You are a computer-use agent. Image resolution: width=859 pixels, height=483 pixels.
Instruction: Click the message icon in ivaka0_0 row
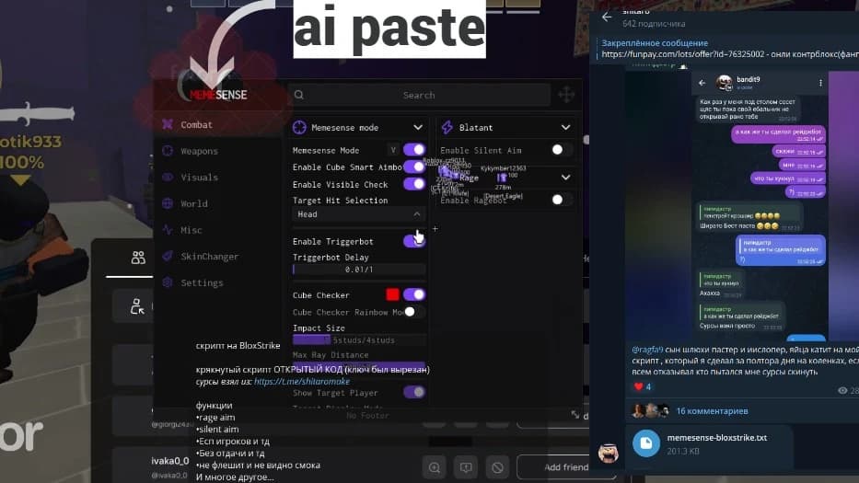pyautogui.click(x=466, y=467)
